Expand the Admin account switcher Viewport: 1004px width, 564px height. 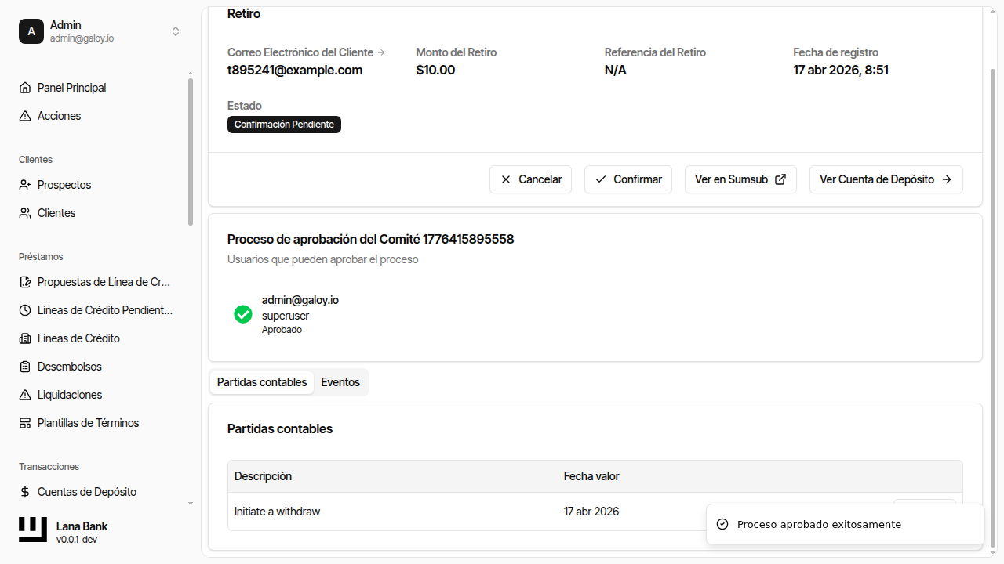pyautogui.click(x=176, y=31)
